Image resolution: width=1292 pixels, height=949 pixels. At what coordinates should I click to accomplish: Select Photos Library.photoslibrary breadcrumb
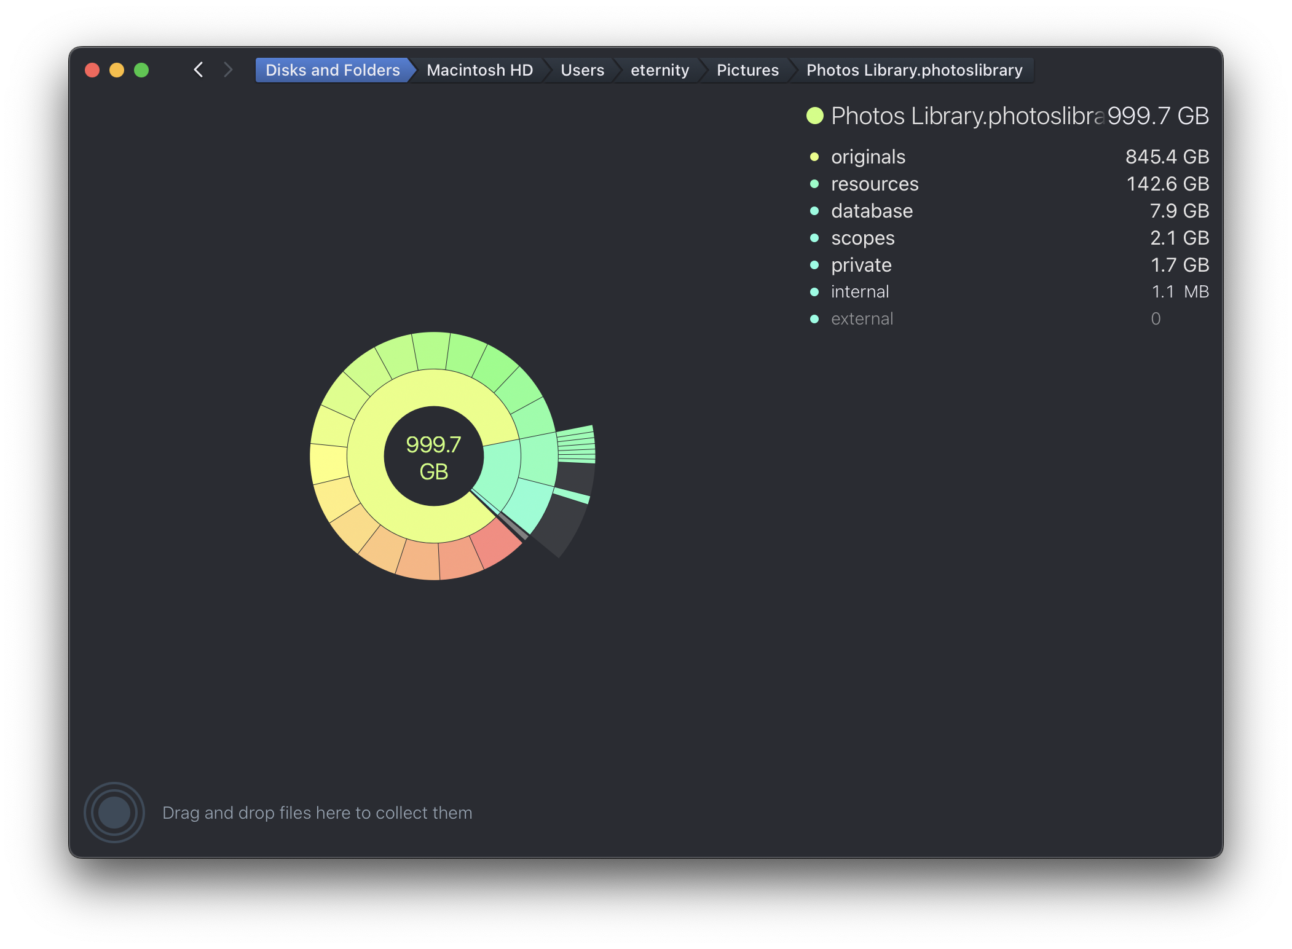pos(914,70)
